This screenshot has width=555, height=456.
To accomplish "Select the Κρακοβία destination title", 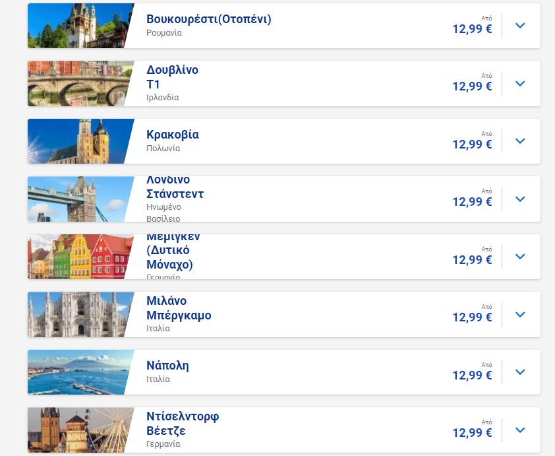I will point(173,135).
